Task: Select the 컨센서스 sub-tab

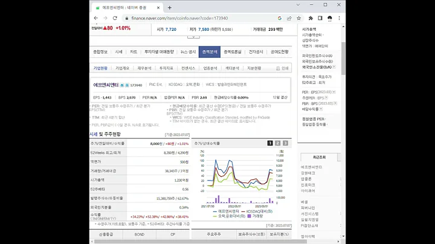Action: click(x=188, y=68)
